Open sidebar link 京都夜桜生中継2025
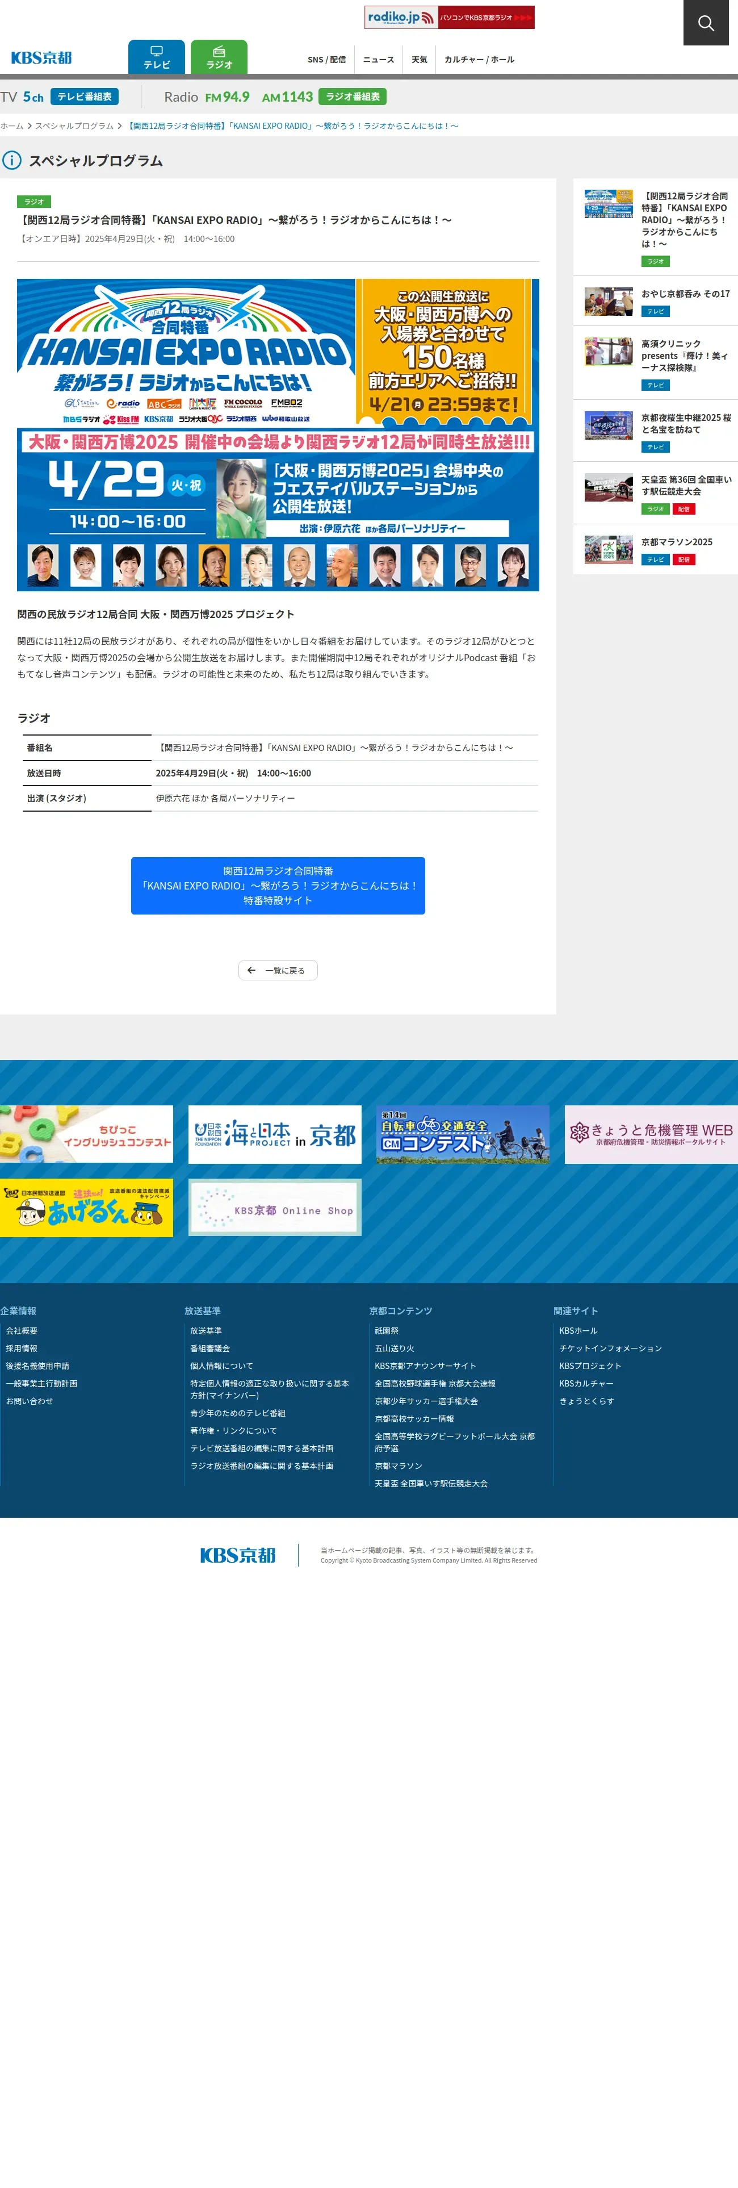This screenshot has height=2188, width=738. pyautogui.click(x=685, y=424)
